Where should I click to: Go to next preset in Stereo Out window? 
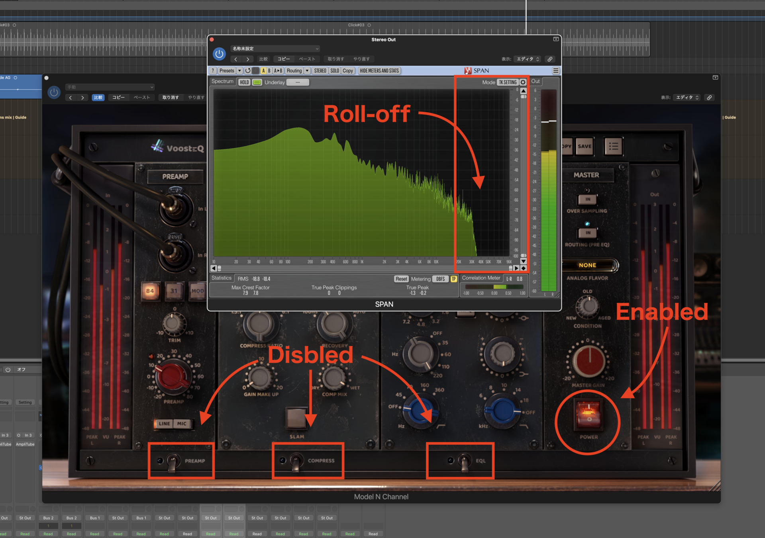(x=248, y=59)
